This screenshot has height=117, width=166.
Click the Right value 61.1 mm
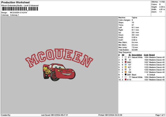[x=135, y=30]
